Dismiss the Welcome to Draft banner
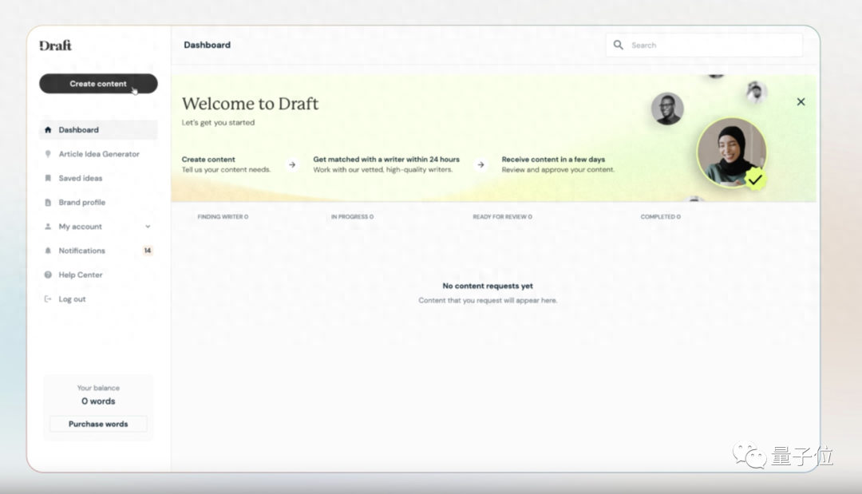The width and height of the screenshot is (862, 494). [x=801, y=102]
